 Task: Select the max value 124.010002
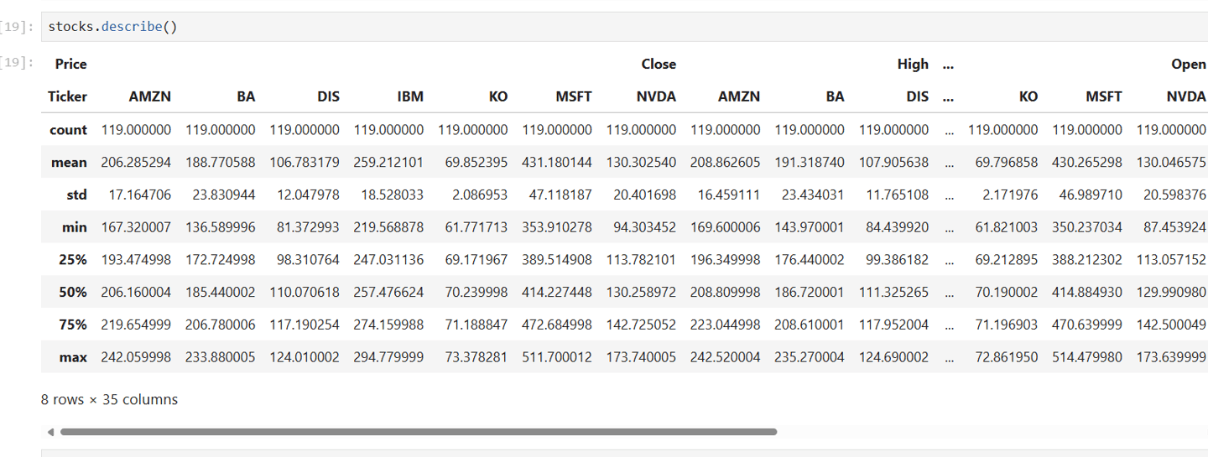tap(305, 357)
